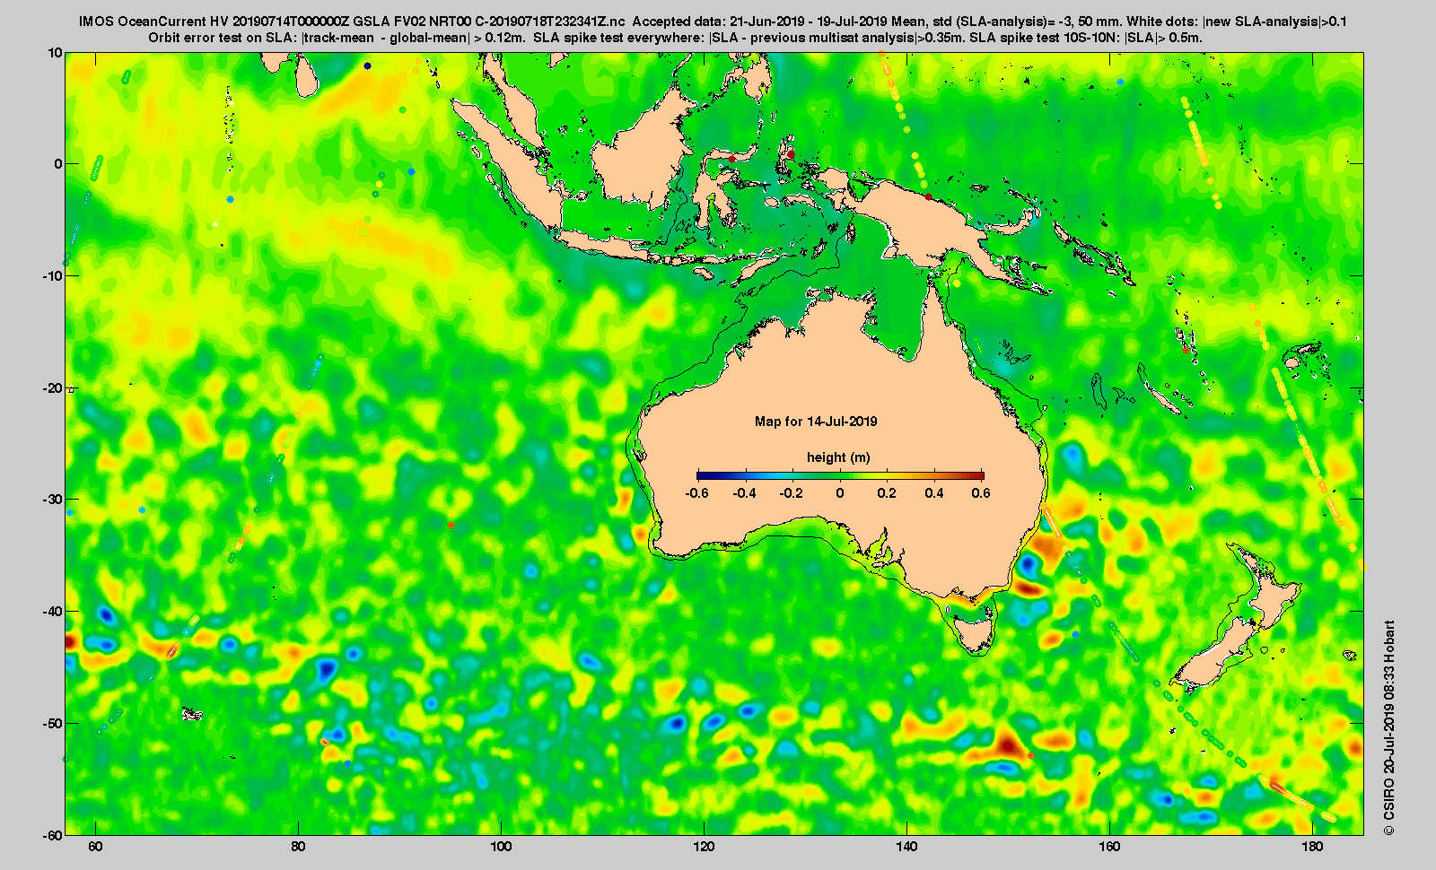
Task: Click the longitude axis label 180
Action: pyautogui.click(x=1312, y=847)
